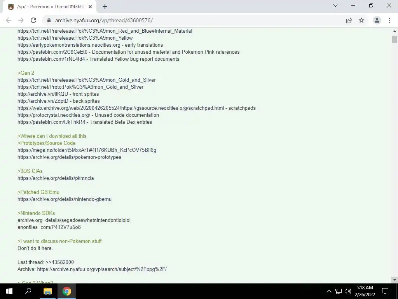Click 'anonfiles_com/P412V7u5o8' text
398x299 pixels.
coord(49,227)
